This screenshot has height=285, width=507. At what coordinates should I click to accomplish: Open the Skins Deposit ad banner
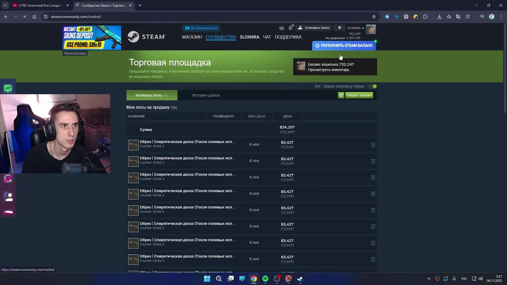click(91, 38)
